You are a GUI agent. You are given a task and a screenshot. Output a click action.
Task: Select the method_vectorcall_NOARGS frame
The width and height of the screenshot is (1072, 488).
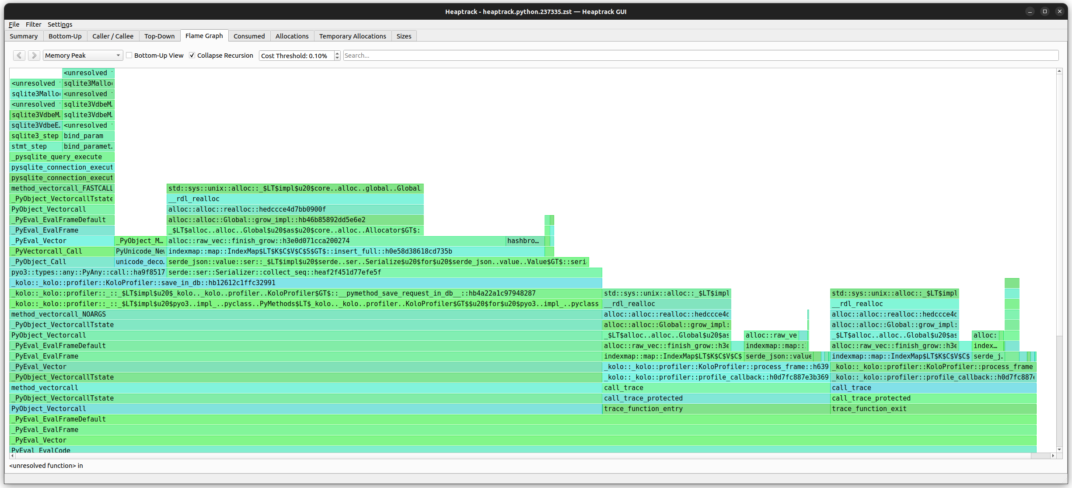306,314
